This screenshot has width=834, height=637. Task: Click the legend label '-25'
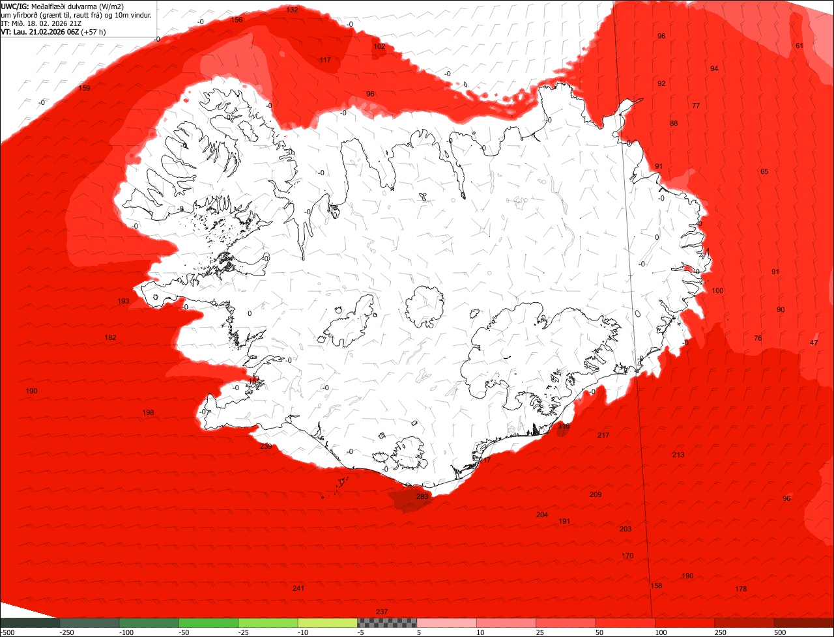(x=244, y=632)
